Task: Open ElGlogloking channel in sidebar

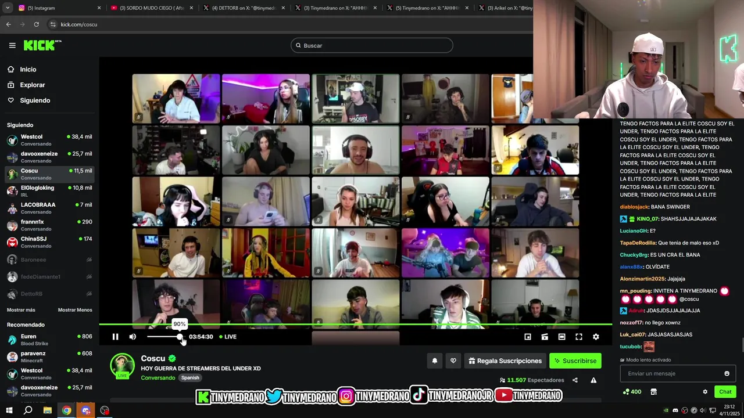Action: click(x=49, y=191)
